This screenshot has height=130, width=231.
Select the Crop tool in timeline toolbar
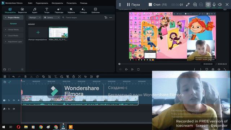49,77
